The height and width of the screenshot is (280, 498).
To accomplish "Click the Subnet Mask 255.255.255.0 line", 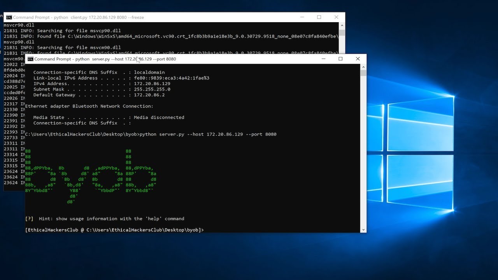I will [102, 89].
